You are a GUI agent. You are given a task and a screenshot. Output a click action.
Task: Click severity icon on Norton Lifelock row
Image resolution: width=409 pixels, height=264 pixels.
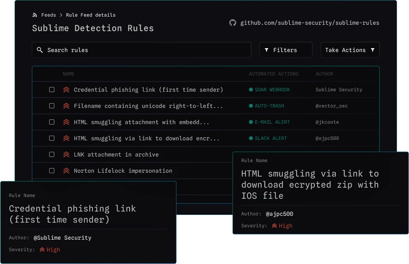(x=66, y=171)
